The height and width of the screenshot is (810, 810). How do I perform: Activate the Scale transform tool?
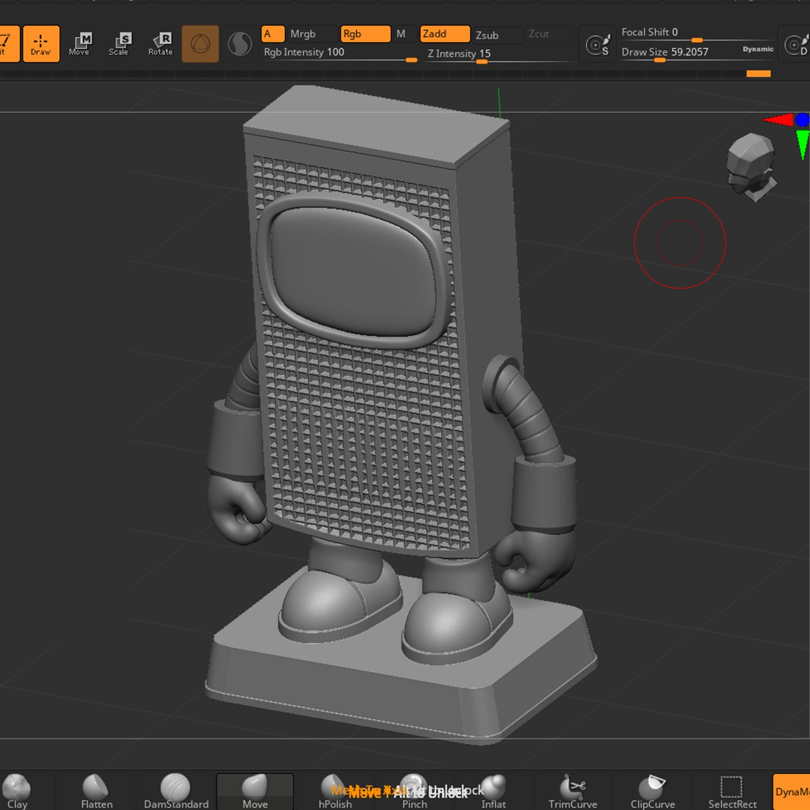coord(119,44)
